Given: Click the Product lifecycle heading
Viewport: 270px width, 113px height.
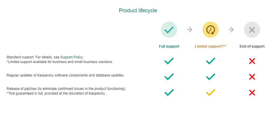Looking at the screenshot, I should click(x=138, y=11).
